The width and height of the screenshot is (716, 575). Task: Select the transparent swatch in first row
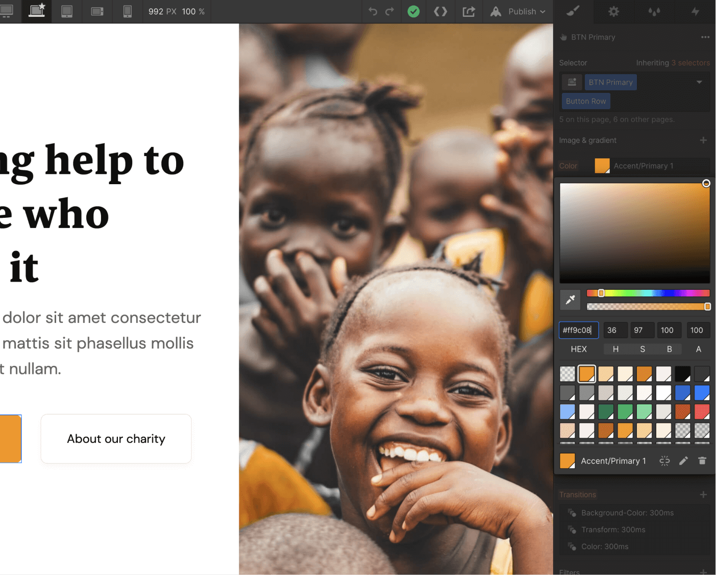pos(567,373)
